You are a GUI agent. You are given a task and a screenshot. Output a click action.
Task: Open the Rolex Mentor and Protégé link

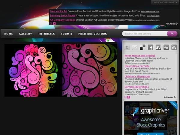pos(140,56)
